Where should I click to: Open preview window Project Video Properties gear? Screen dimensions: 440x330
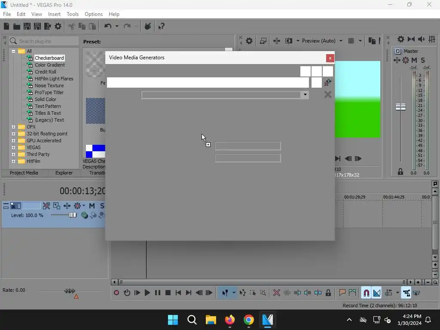(x=249, y=41)
